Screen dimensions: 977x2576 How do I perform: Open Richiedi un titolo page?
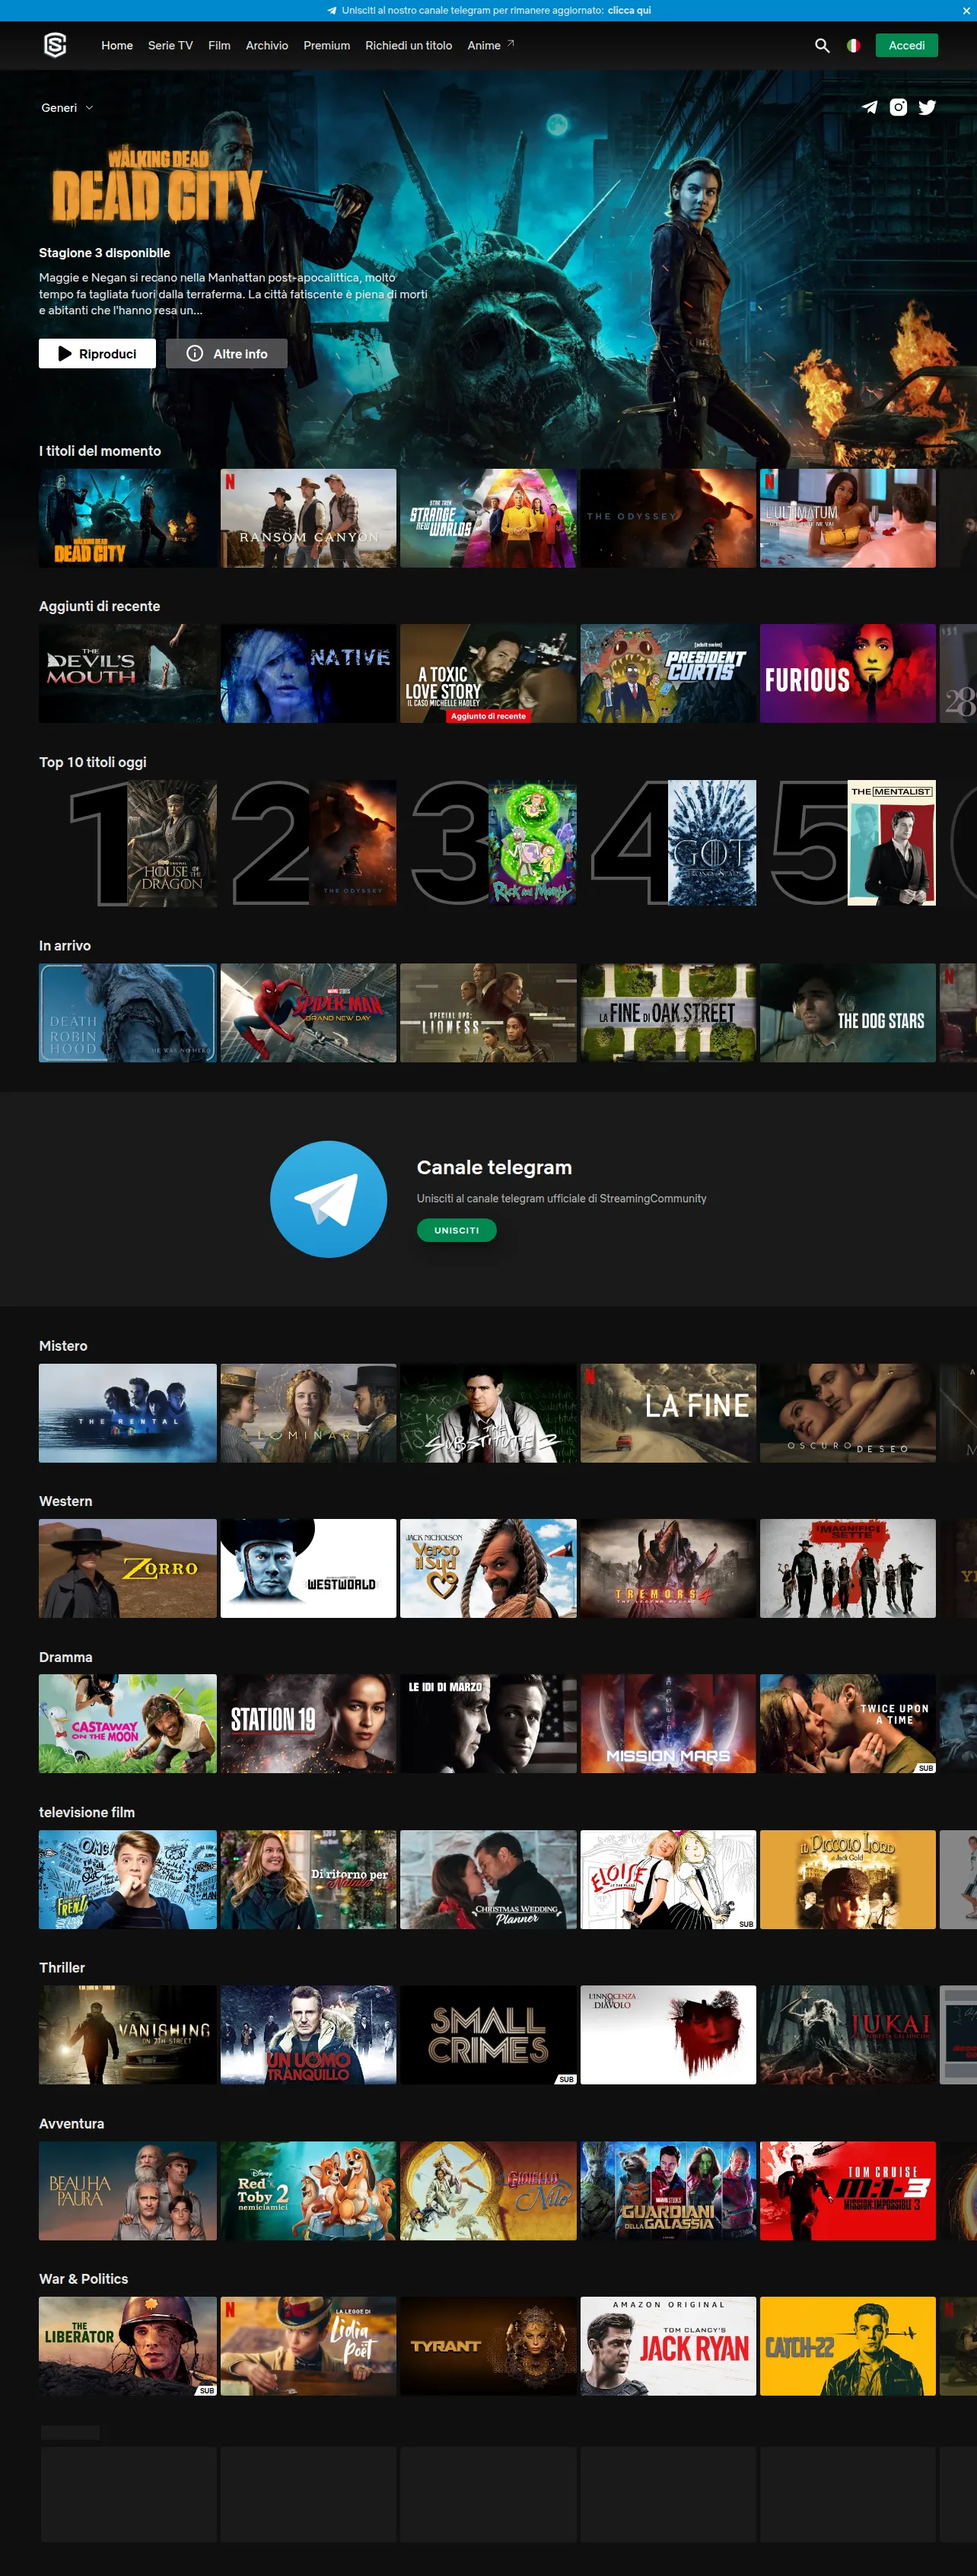coord(408,45)
